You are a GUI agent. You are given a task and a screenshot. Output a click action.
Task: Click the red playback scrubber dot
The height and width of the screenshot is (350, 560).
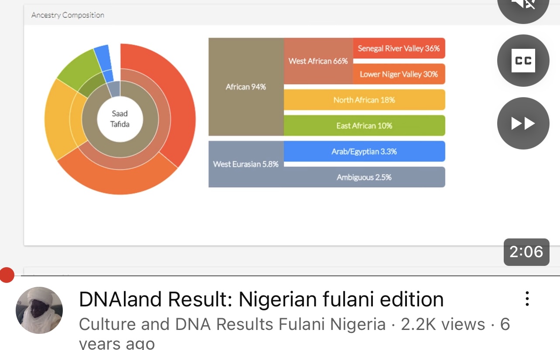[7, 275]
